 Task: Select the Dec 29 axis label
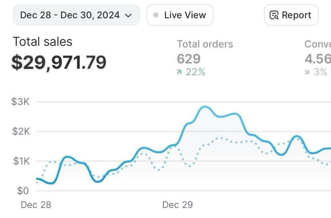[x=177, y=205]
